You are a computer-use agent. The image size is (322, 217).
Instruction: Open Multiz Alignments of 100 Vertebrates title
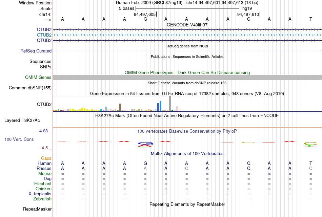point(187,154)
